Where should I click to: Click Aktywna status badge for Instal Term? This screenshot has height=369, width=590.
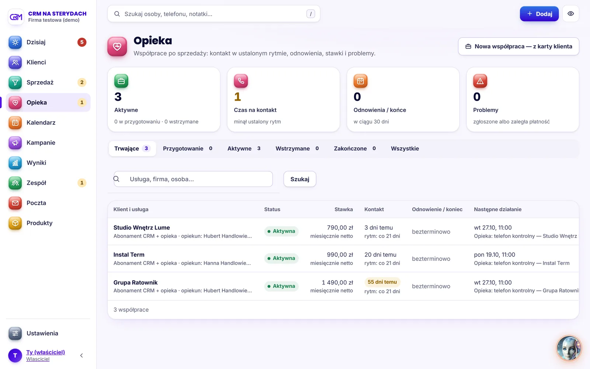[281, 258]
